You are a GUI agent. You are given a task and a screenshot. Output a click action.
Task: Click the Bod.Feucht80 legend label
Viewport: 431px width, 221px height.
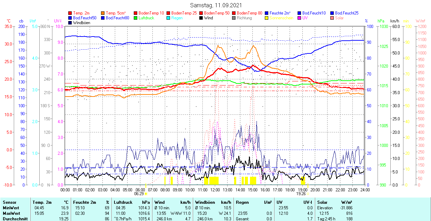tap(117, 18)
